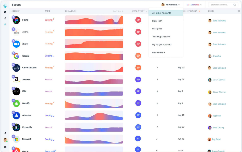Open owner Raj Patel in Atlassian row
Viewport: 242px width, 152px height.
(217, 116)
